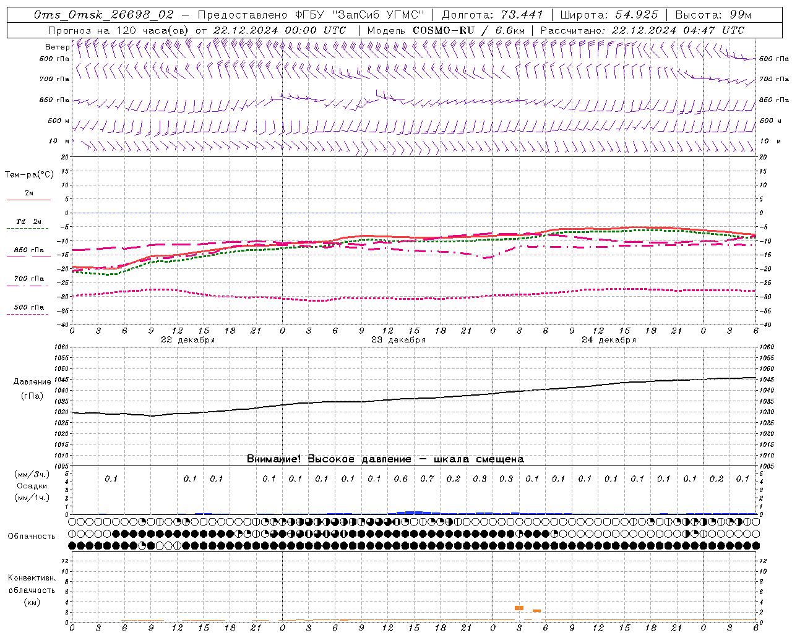Click the Конвективн. облачность (км) label
The image size is (792, 633).
coord(32,590)
